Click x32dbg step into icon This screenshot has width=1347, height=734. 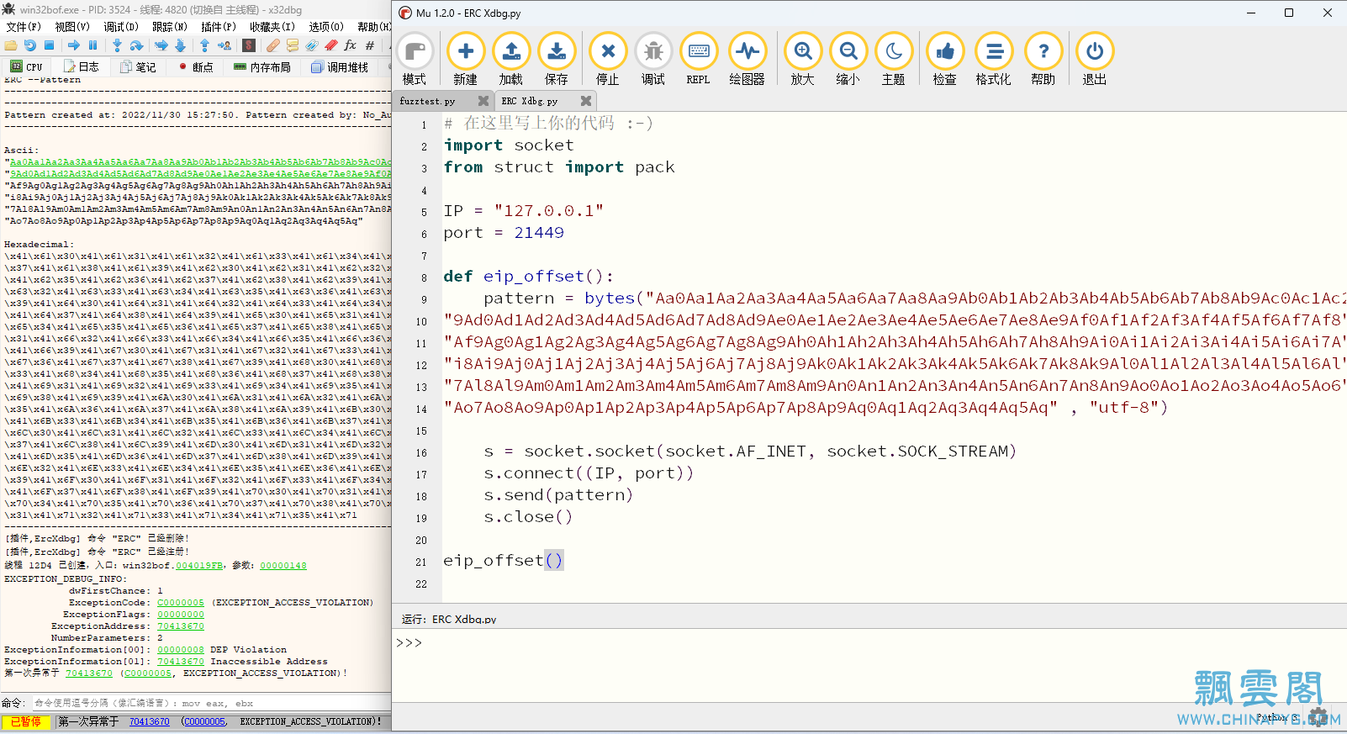click(117, 45)
